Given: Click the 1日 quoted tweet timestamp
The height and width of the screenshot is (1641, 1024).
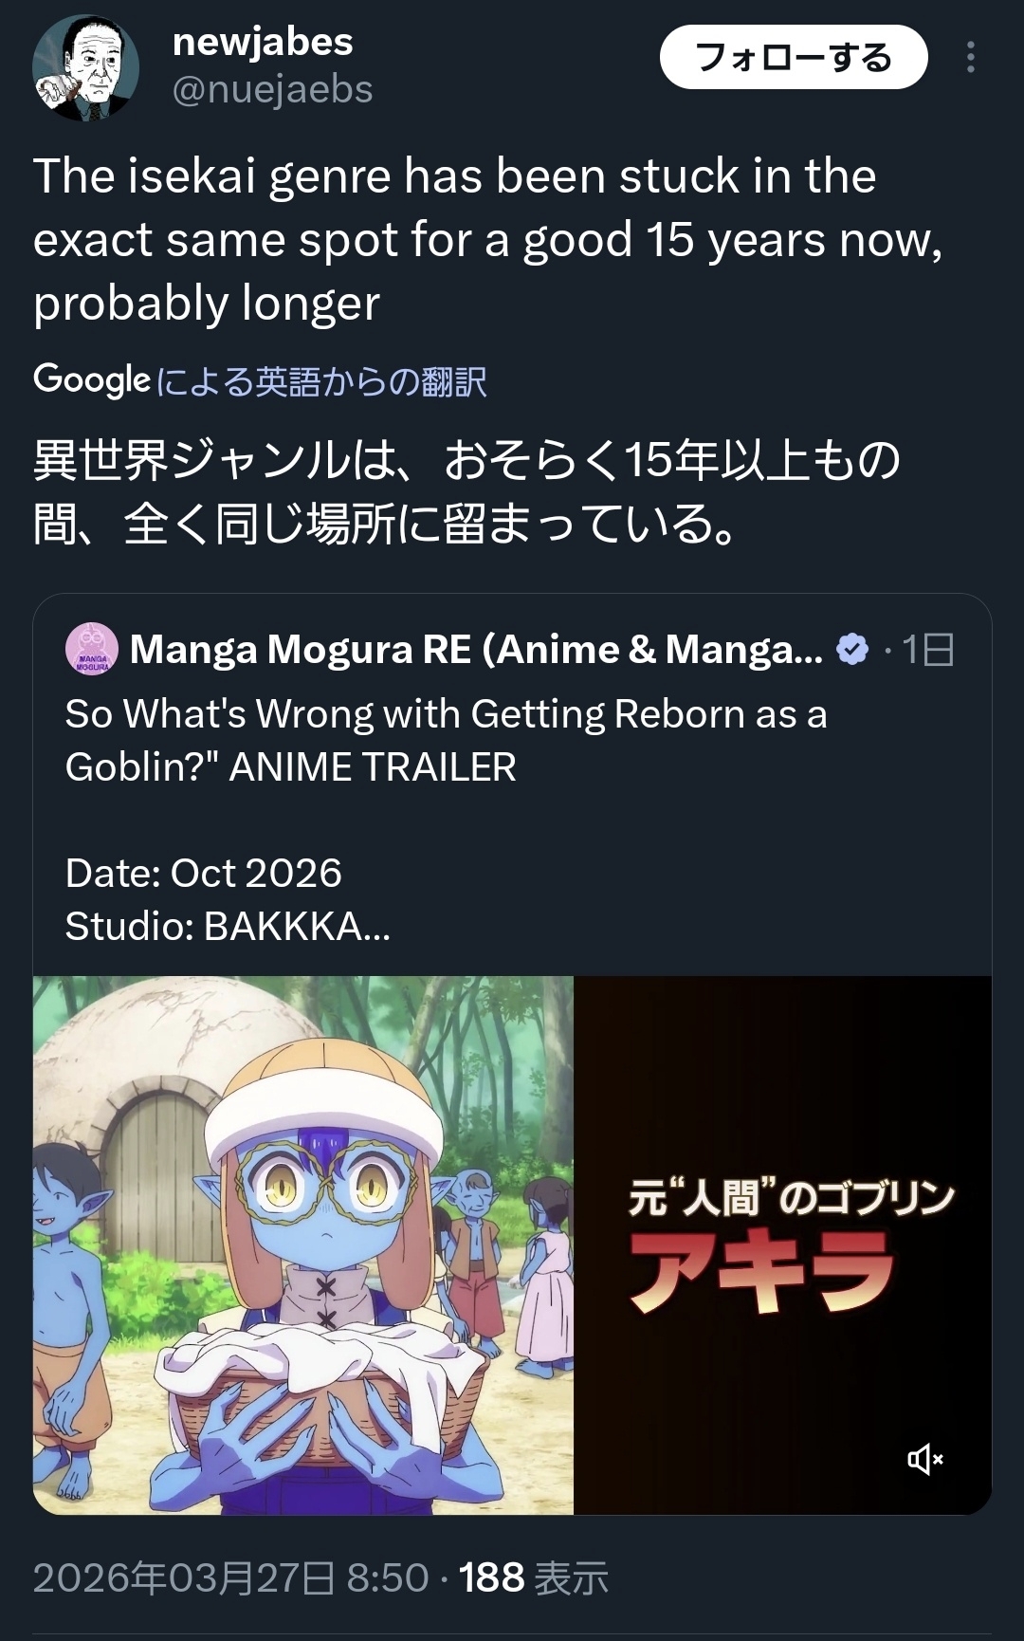Looking at the screenshot, I should [x=927, y=650].
